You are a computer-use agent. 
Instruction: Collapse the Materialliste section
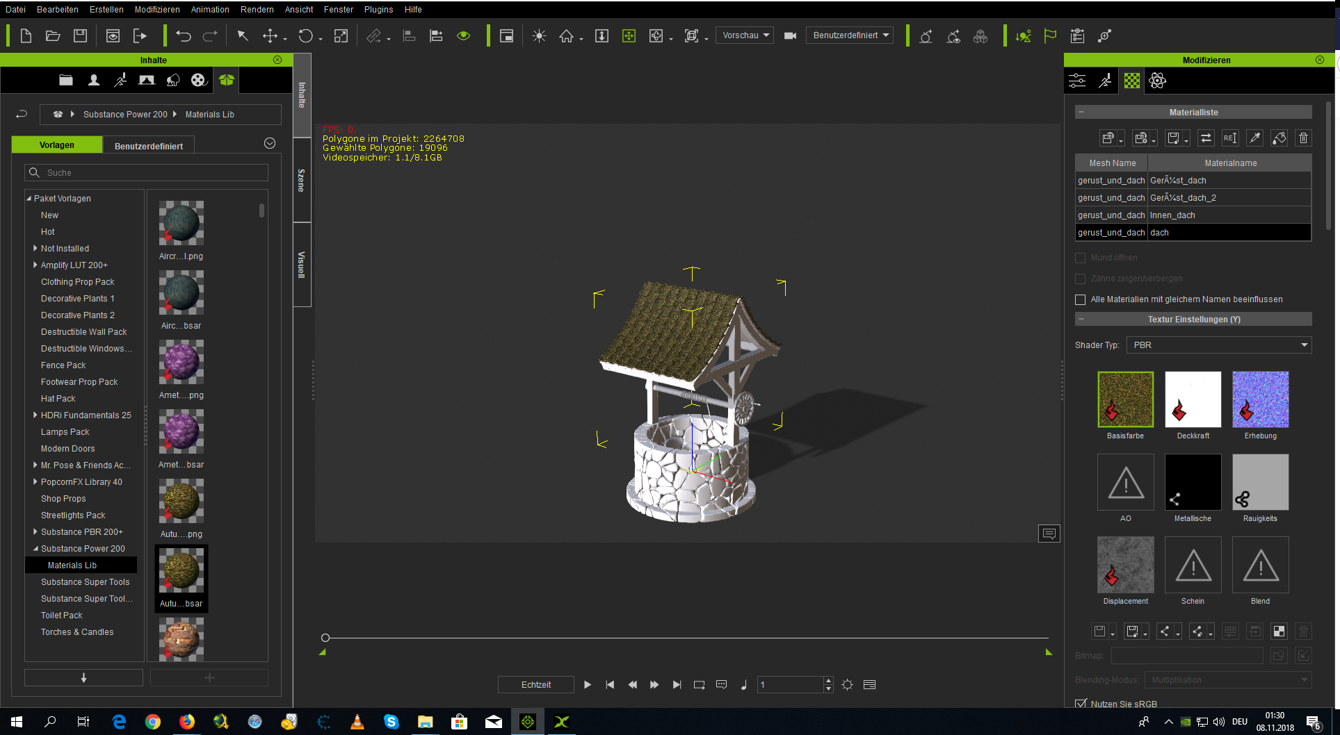[x=1081, y=112]
